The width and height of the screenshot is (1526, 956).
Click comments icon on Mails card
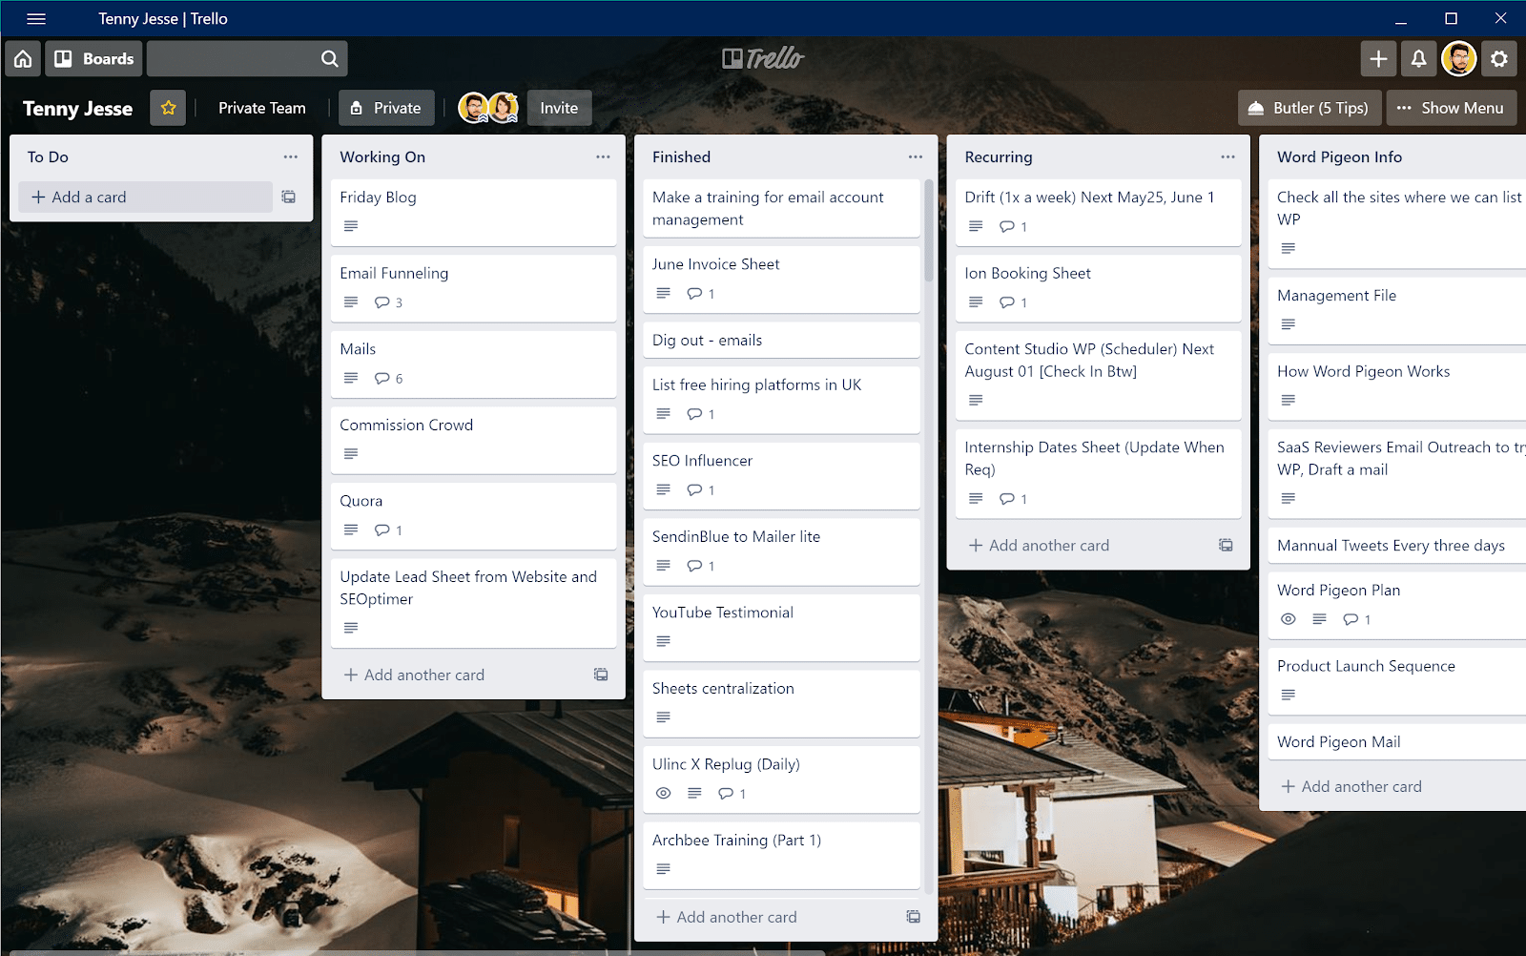tap(381, 379)
